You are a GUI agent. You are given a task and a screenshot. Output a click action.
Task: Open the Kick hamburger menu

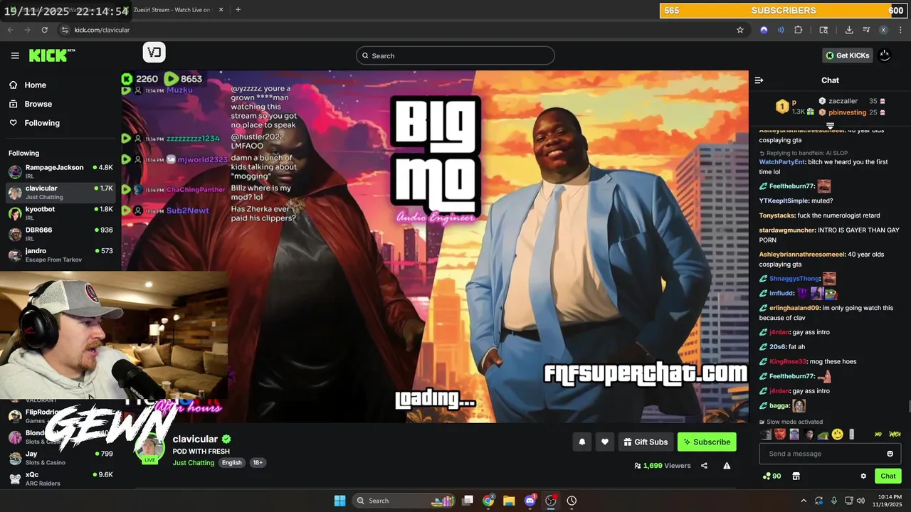point(15,55)
